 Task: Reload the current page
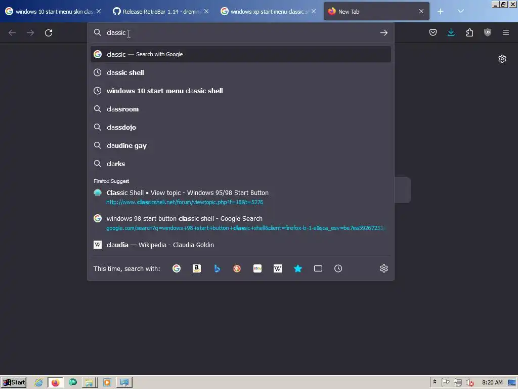[x=49, y=33]
